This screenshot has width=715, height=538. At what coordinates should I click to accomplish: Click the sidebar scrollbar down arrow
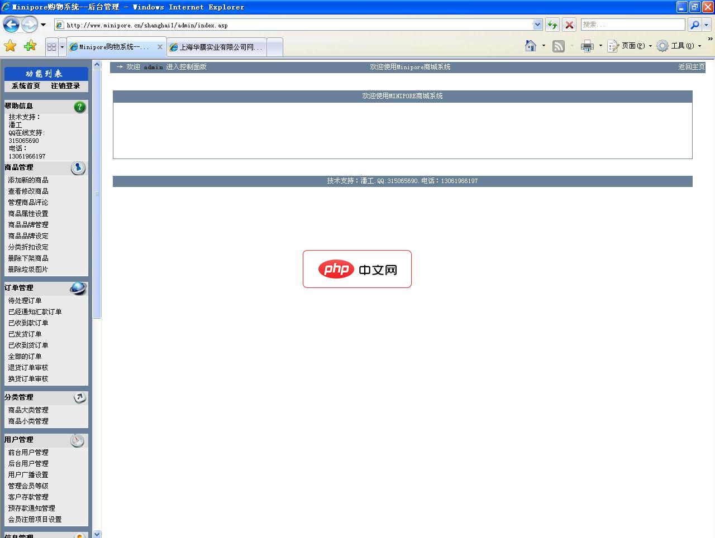(x=97, y=534)
